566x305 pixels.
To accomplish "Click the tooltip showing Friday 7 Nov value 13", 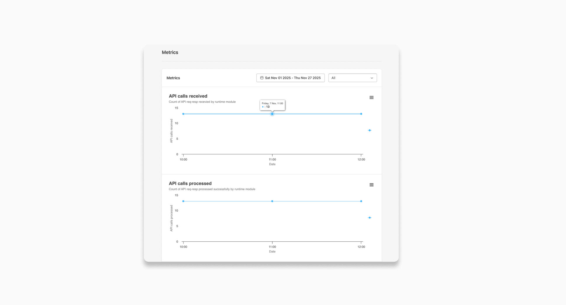I will point(272,105).
